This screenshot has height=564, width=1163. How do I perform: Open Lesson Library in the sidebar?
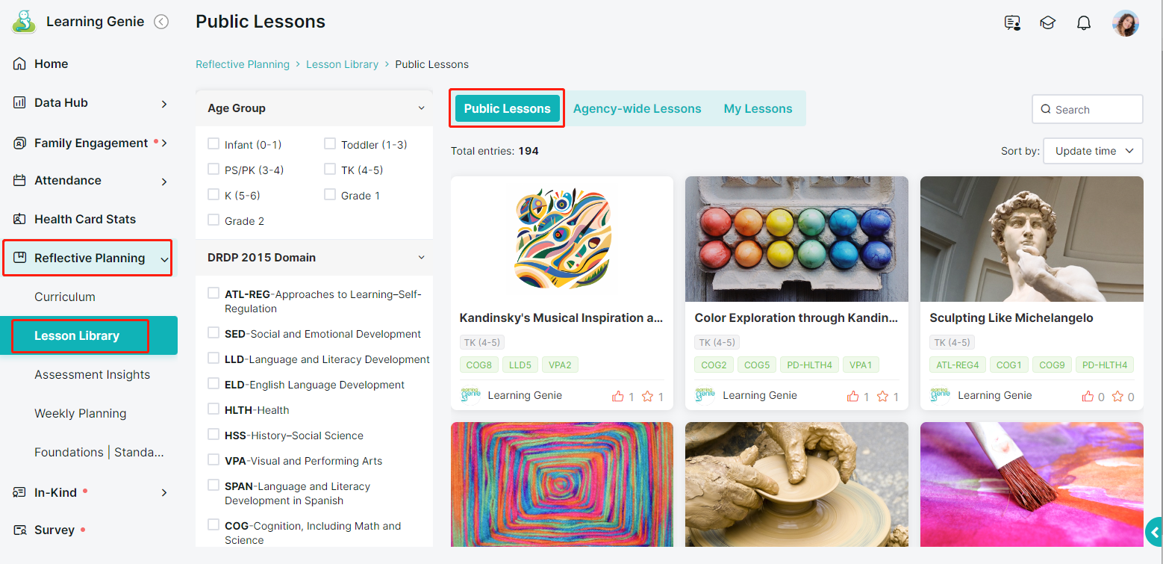pos(89,335)
